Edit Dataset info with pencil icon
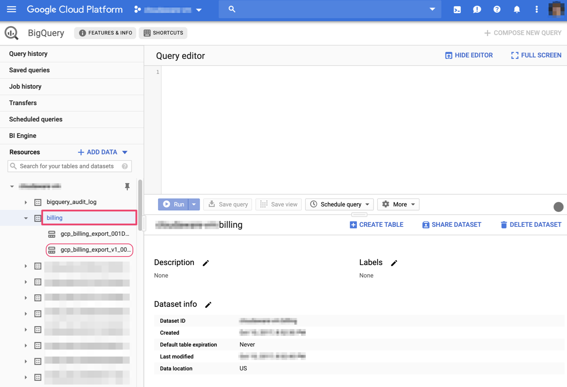This screenshot has height=387, width=567. pos(208,304)
